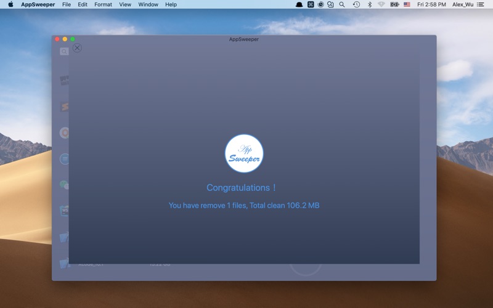Open the Apple menu
Image resolution: width=493 pixels, height=308 pixels.
(10, 4)
